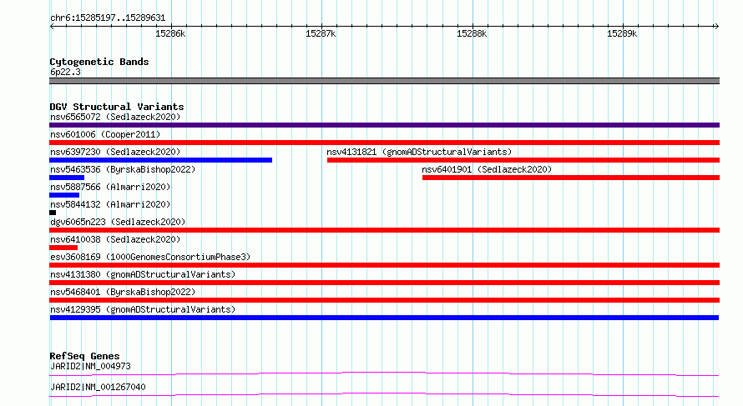The image size is (743, 406).
Task: Click nsv6410038 (Sedlazeck2020) label
Action: pos(115,239)
